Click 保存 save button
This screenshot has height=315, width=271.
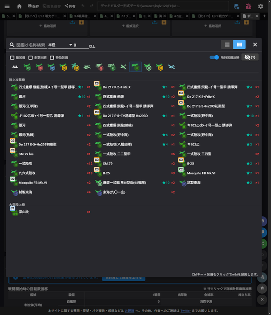click(33, 6)
